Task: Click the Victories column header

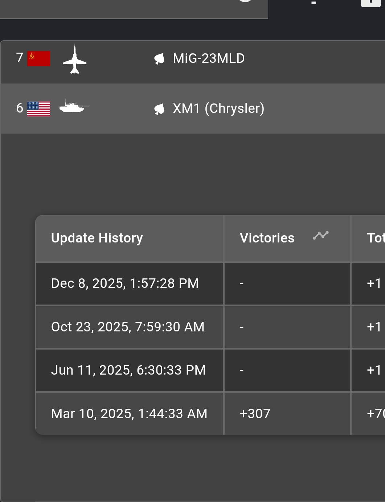Action: tap(267, 238)
